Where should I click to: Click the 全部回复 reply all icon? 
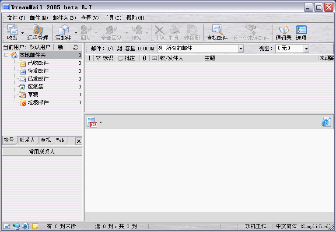tap(111, 32)
